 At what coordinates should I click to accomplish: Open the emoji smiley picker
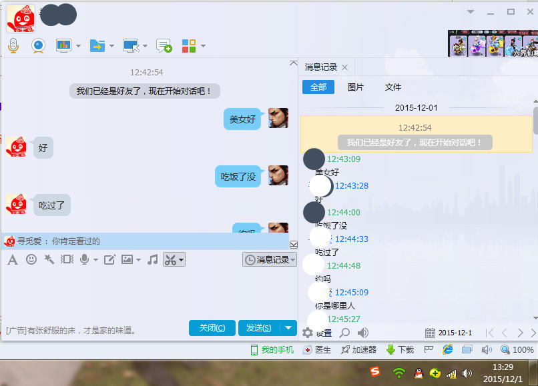click(31, 259)
